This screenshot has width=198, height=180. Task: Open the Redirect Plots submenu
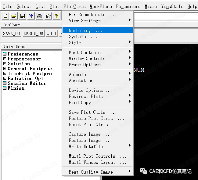click(x=98, y=96)
